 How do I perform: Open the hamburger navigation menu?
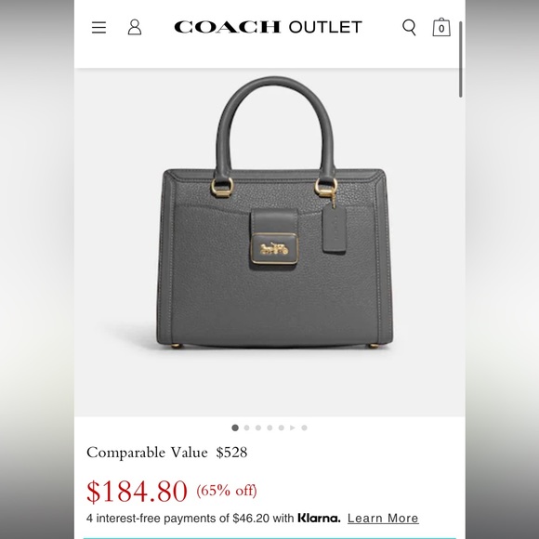click(x=99, y=27)
